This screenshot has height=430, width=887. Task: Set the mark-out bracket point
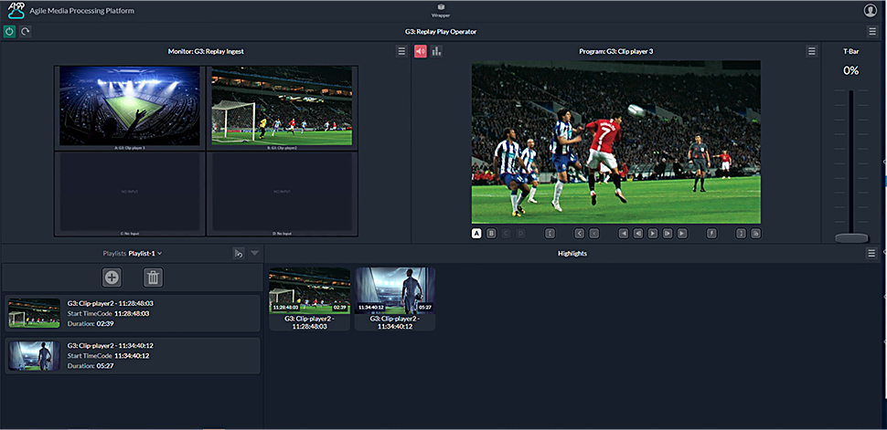pos(741,233)
